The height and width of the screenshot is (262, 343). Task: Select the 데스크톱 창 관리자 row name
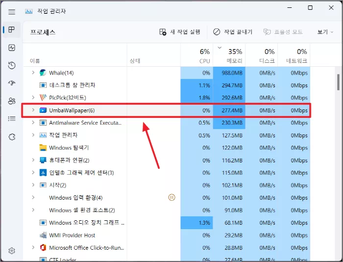pos(72,85)
